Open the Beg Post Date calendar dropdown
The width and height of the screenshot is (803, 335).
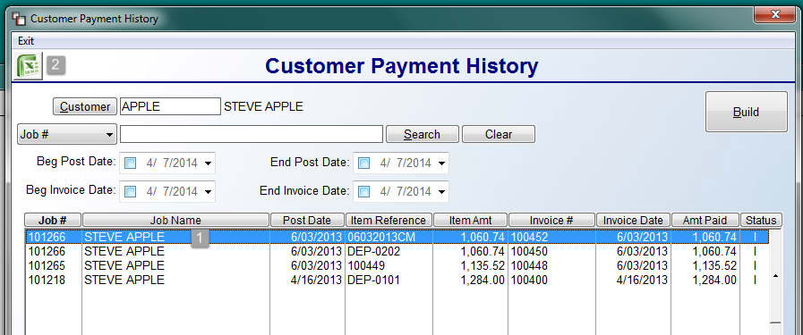tap(208, 163)
